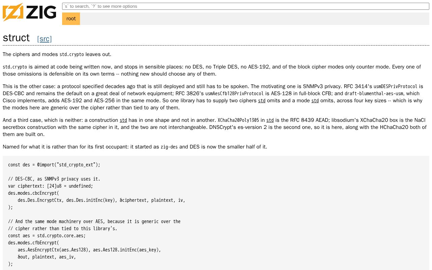Click the "des.modes.cfbEncrypt(" code line
Screen dimensions: 432x270
[x=34, y=243]
